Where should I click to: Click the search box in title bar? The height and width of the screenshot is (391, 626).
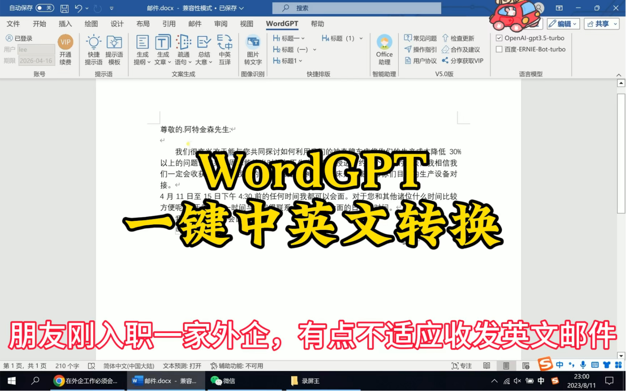[356, 8]
